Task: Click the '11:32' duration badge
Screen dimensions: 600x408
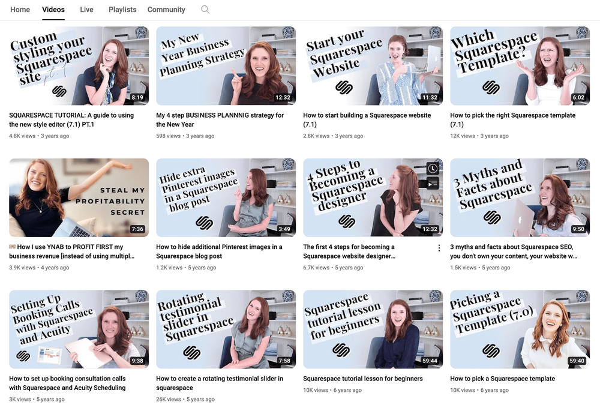Action: tap(430, 98)
